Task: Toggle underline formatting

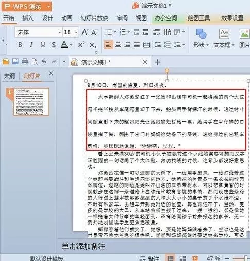Action: click(43, 45)
